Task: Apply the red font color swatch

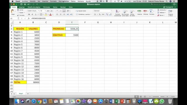Action: [x=51, y=14]
